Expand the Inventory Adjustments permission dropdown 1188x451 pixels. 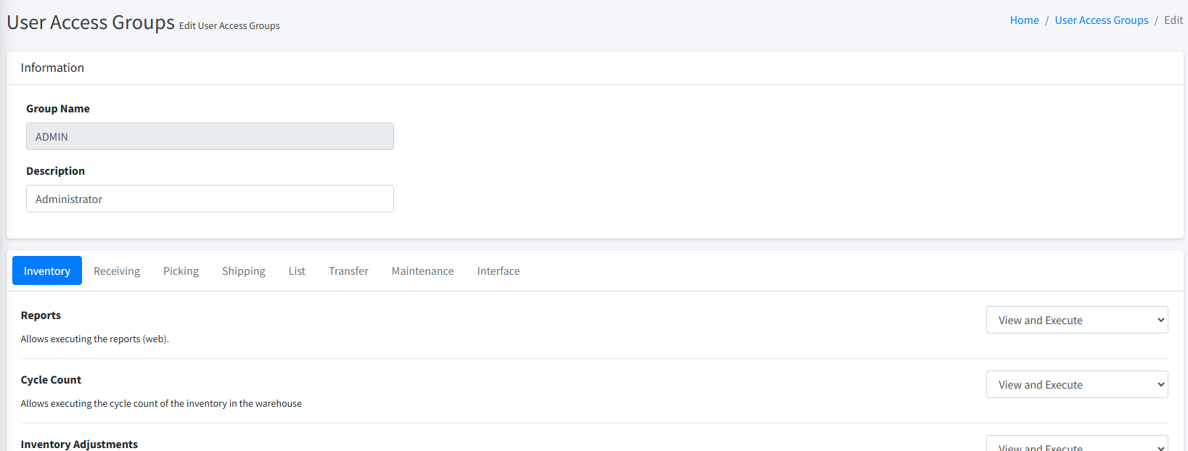coord(1076,444)
